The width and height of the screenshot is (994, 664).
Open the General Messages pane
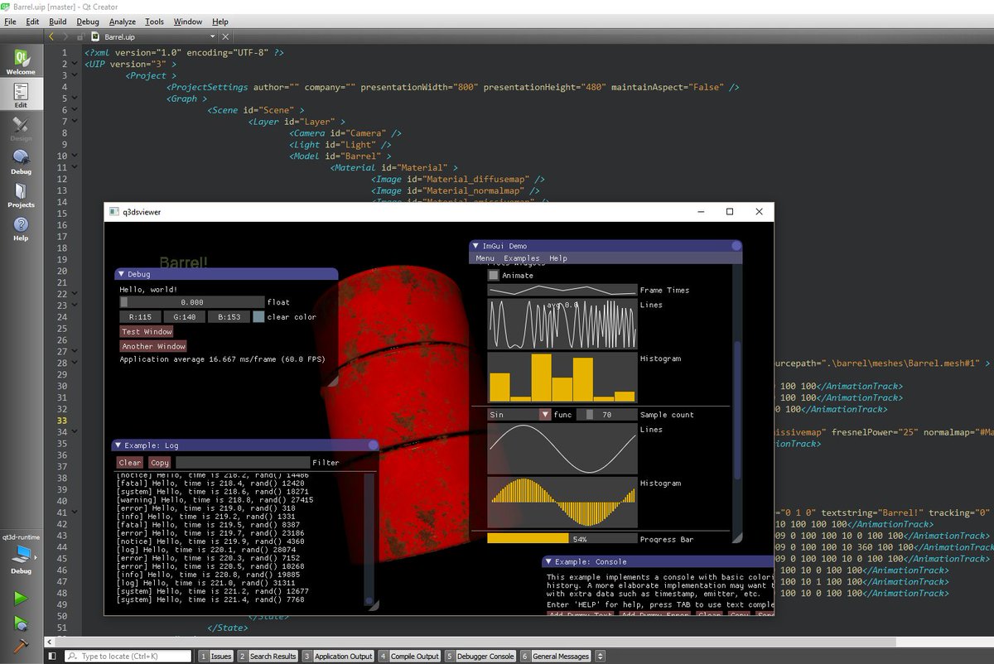[x=556, y=656]
